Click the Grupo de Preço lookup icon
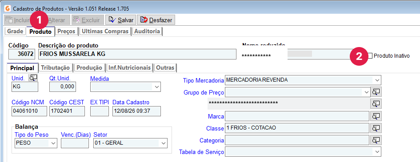 point(376,92)
